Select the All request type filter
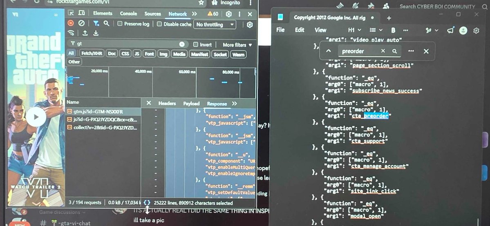The height and width of the screenshot is (226, 490). [72, 54]
